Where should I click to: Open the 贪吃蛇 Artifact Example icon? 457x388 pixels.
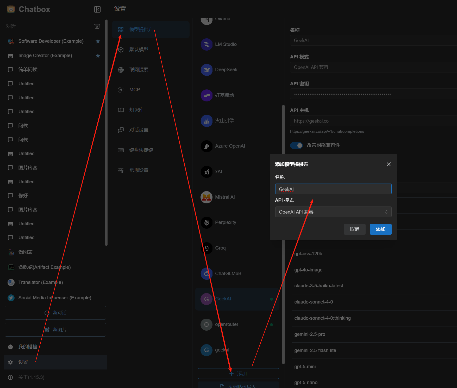point(11,267)
